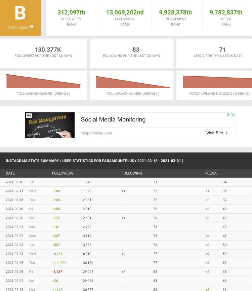Open the Social Media Monitoring ad headline
The width and height of the screenshot is (252, 291).
(x=113, y=119)
